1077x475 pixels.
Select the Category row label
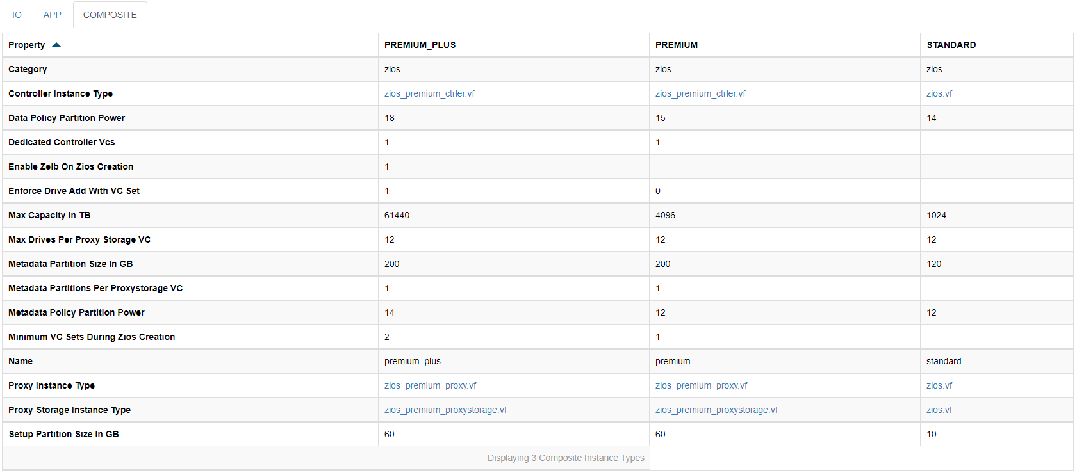coord(28,69)
